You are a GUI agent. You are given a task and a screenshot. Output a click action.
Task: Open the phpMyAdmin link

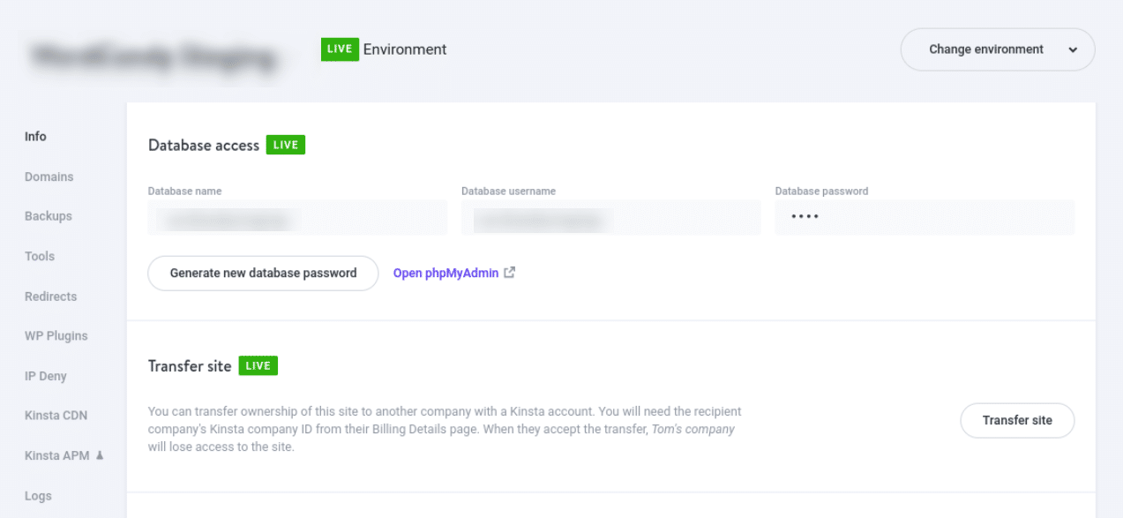(x=445, y=274)
